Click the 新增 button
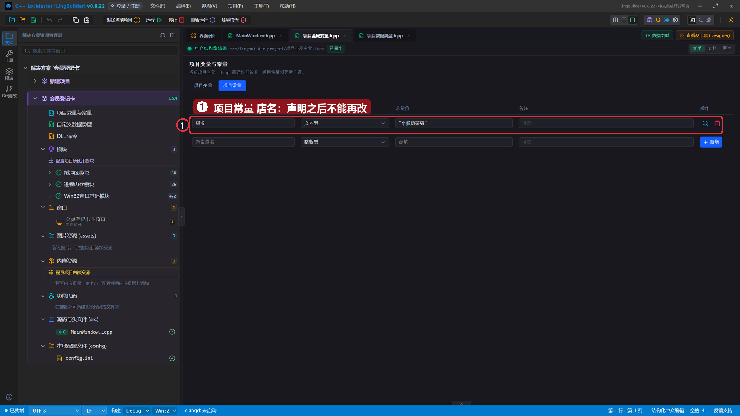The image size is (740, 416). coord(711,142)
